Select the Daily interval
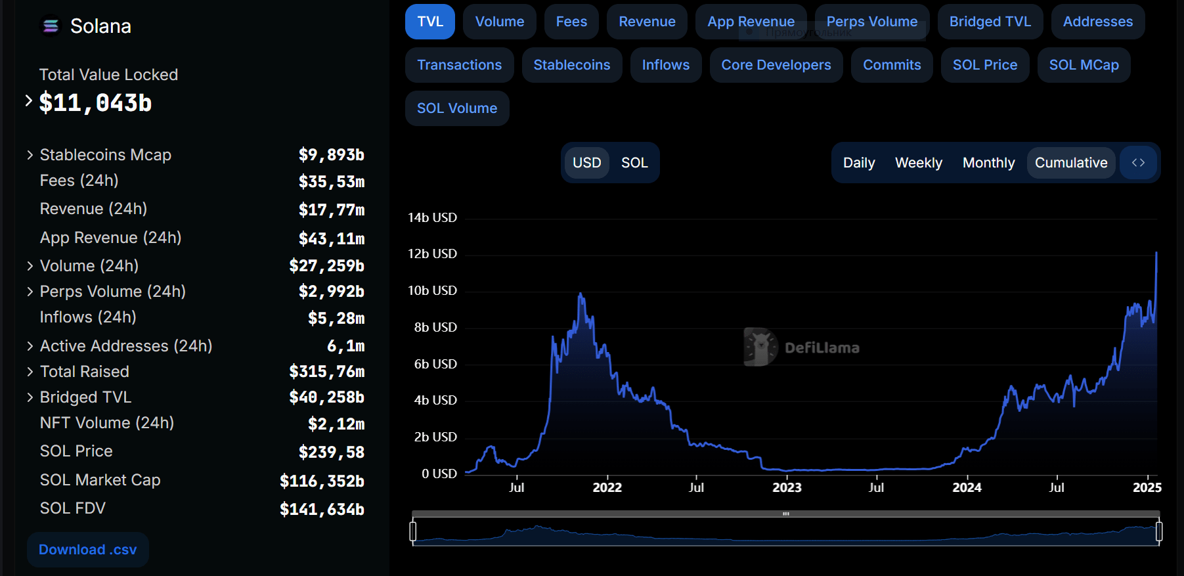The height and width of the screenshot is (576, 1184). click(x=859, y=162)
